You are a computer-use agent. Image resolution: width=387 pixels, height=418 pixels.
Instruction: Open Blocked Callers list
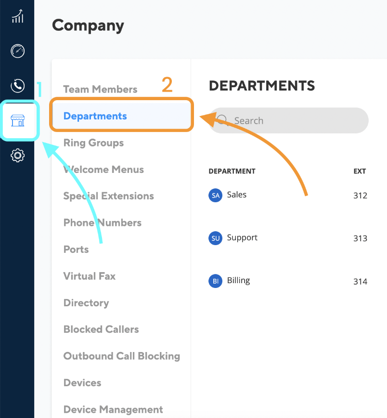pos(101,329)
